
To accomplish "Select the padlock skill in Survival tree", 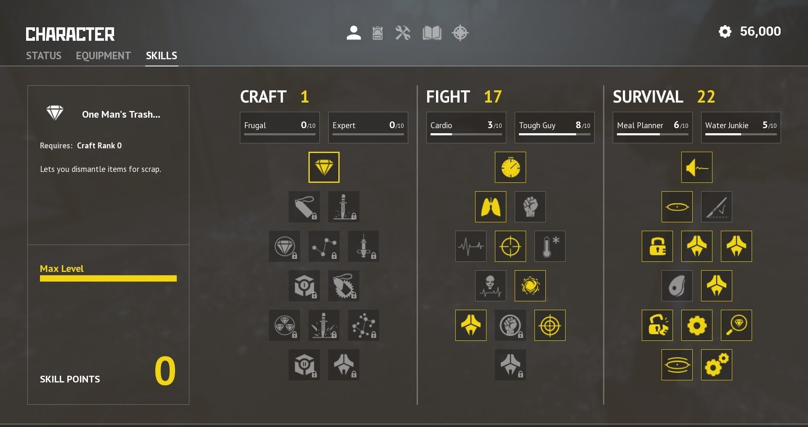I will click(x=657, y=246).
